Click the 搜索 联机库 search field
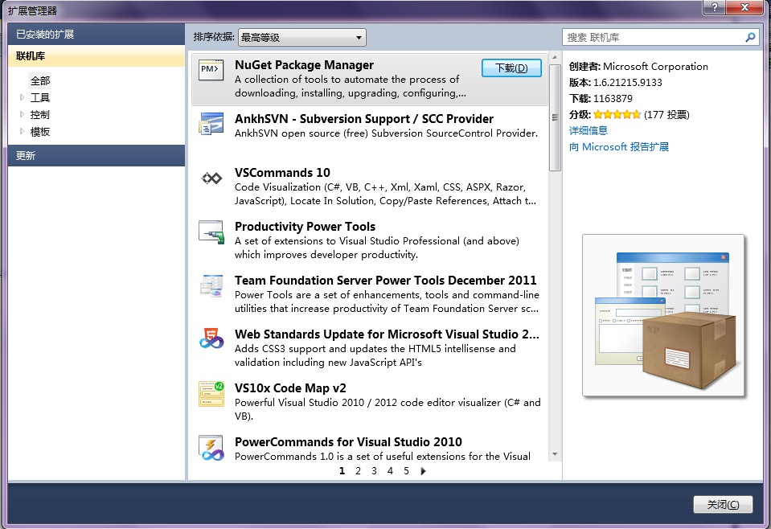 [653, 37]
